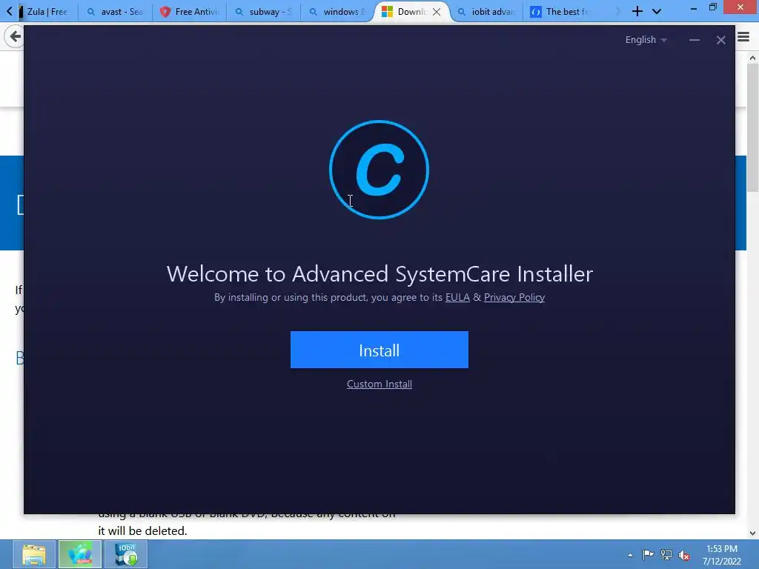Viewport: 759px width, 569px height.
Task: Open the Action Center flag icon
Action: (x=648, y=555)
